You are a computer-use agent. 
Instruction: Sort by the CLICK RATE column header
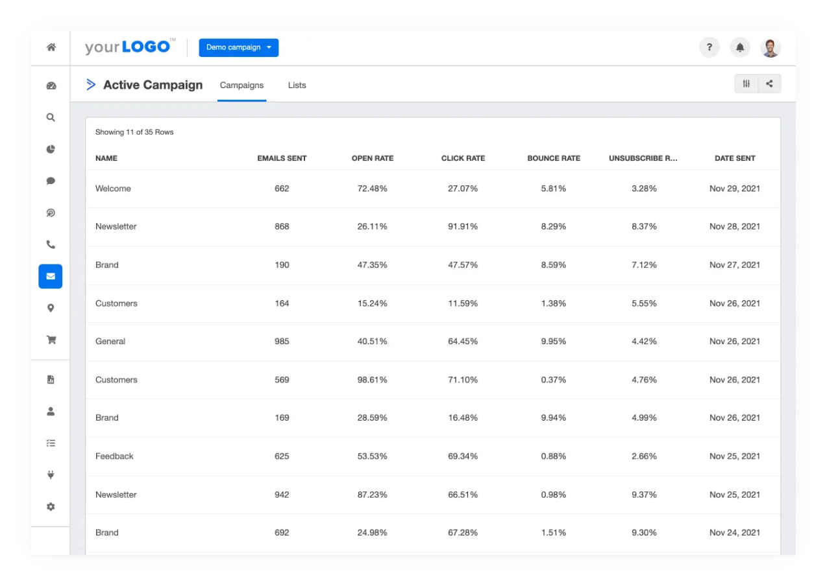tap(463, 158)
